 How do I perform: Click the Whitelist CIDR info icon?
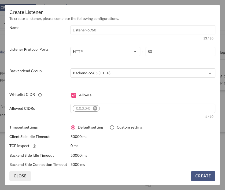[x=40, y=95]
